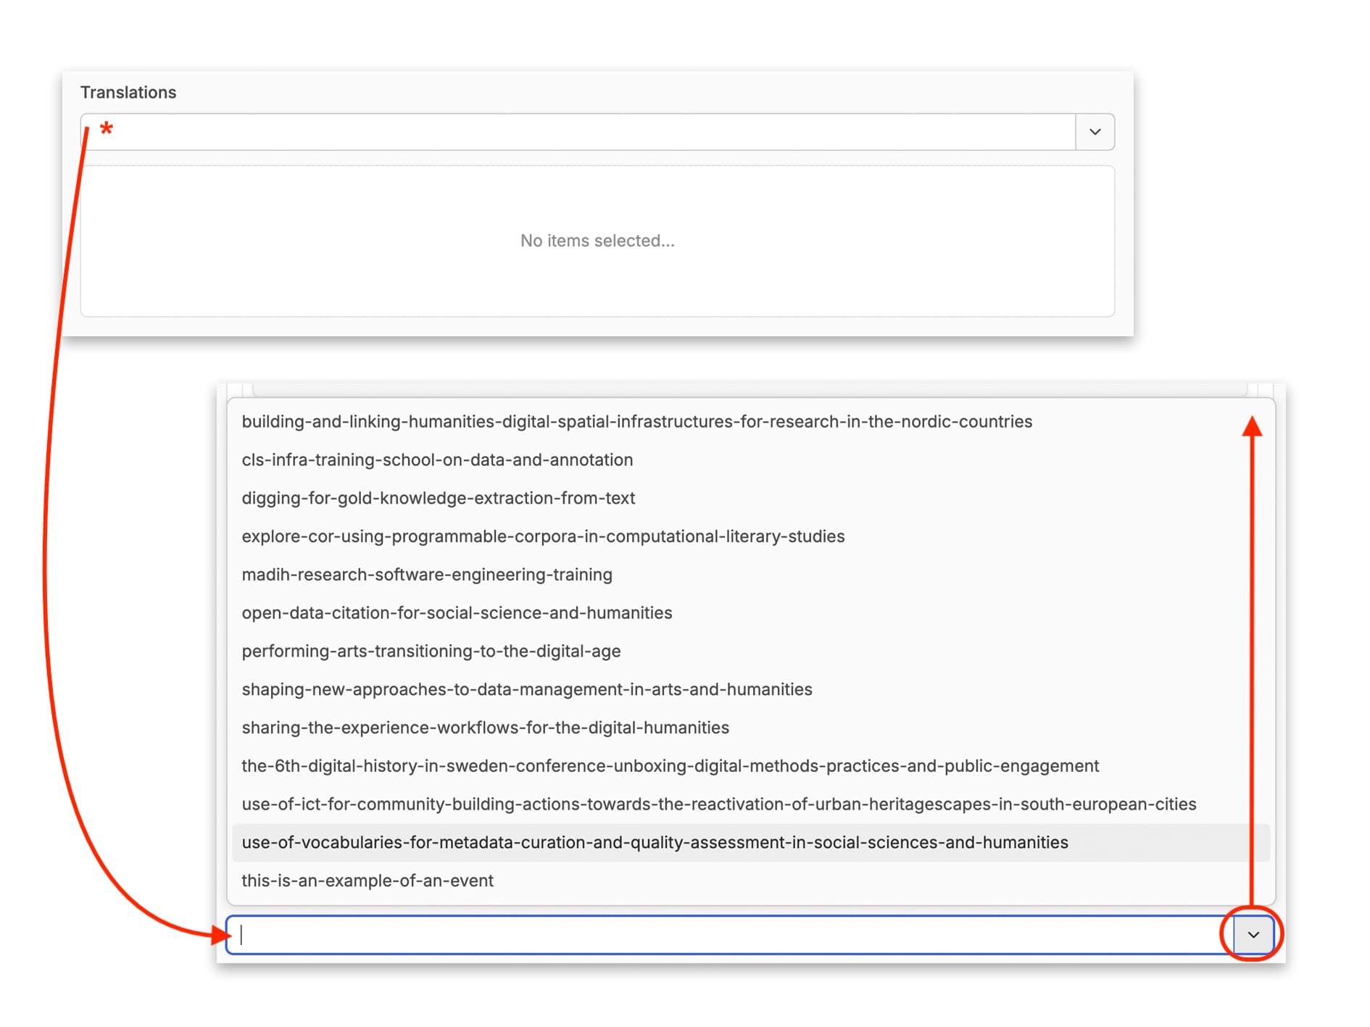1370x1027 pixels.
Task: Select this-is-an-example-of-an-event option
Action: (368, 881)
